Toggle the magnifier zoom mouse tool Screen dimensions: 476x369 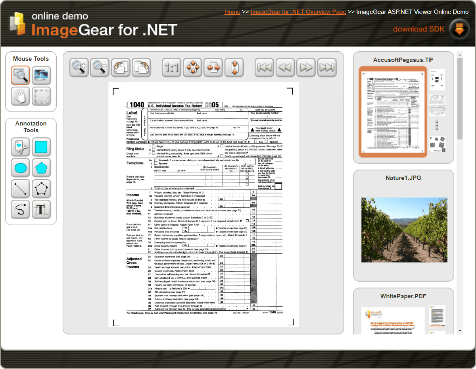click(20, 75)
